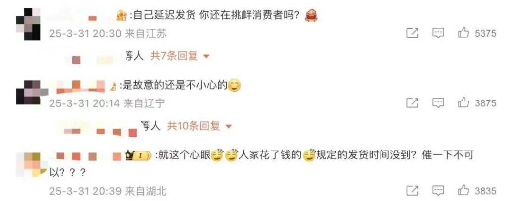Open the first commenter's username
Viewport: 508px width, 201px height.
81,15
